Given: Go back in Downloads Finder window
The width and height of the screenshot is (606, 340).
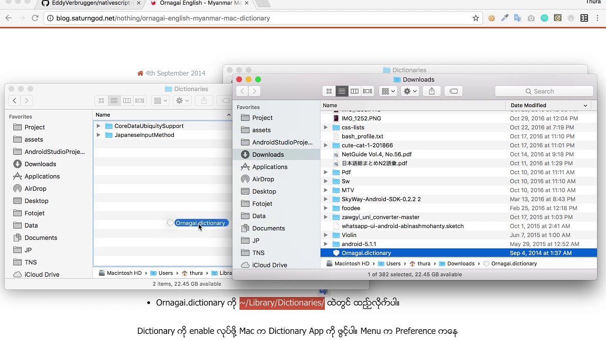Looking at the screenshot, I should tap(242, 91).
